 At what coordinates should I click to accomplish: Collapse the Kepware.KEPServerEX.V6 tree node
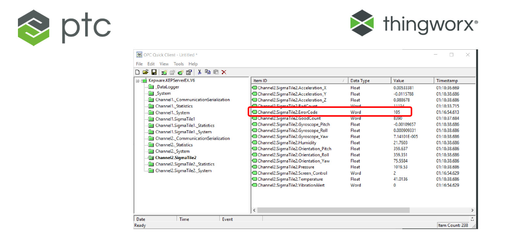[x=137, y=80]
